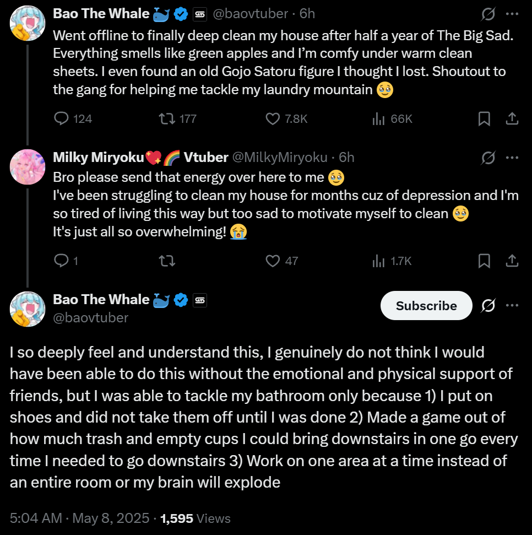
Task: Subscribe to Bao The Whale
Action: pos(426,306)
